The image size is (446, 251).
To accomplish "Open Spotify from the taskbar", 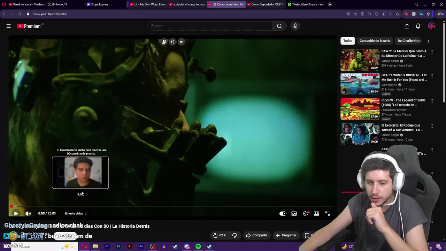I will point(198,246).
